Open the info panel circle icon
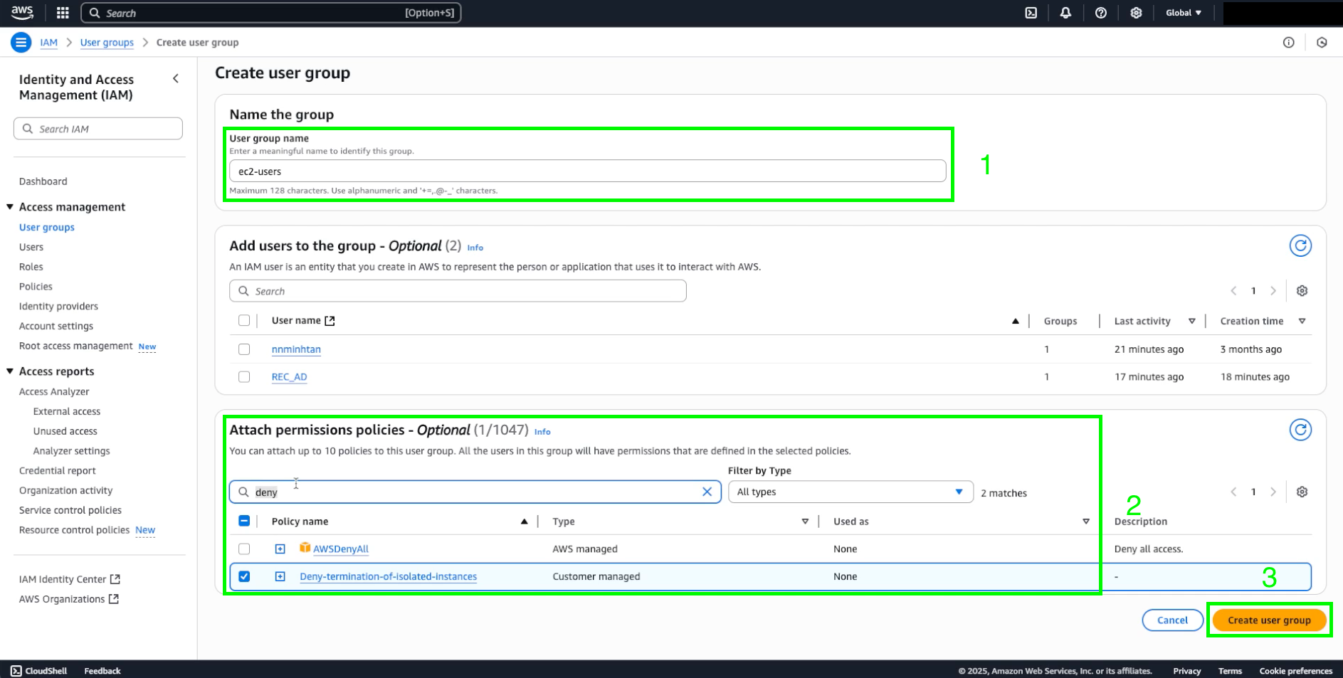 point(1289,43)
